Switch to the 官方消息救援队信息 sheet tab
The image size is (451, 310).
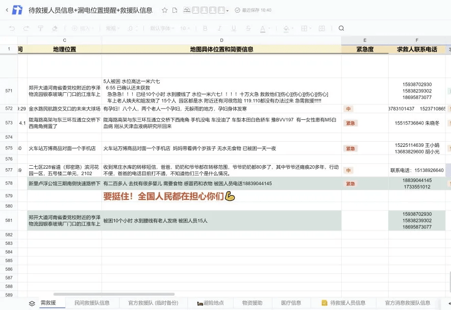[408, 303]
